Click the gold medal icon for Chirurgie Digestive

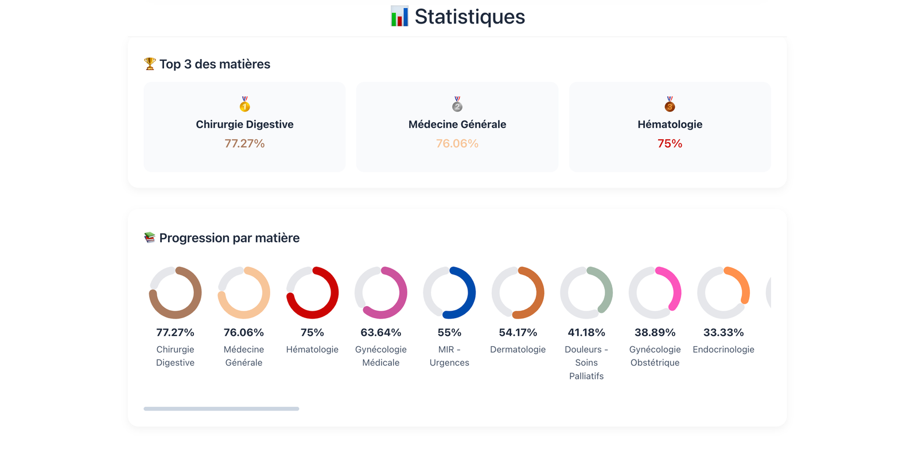[x=244, y=105]
